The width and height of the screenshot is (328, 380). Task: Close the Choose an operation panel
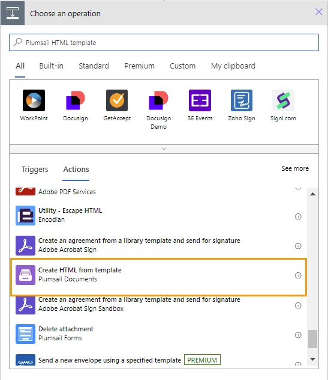(319, 11)
